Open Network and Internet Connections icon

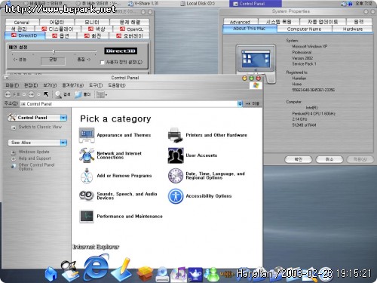pyautogui.click(x=87, y=155)
